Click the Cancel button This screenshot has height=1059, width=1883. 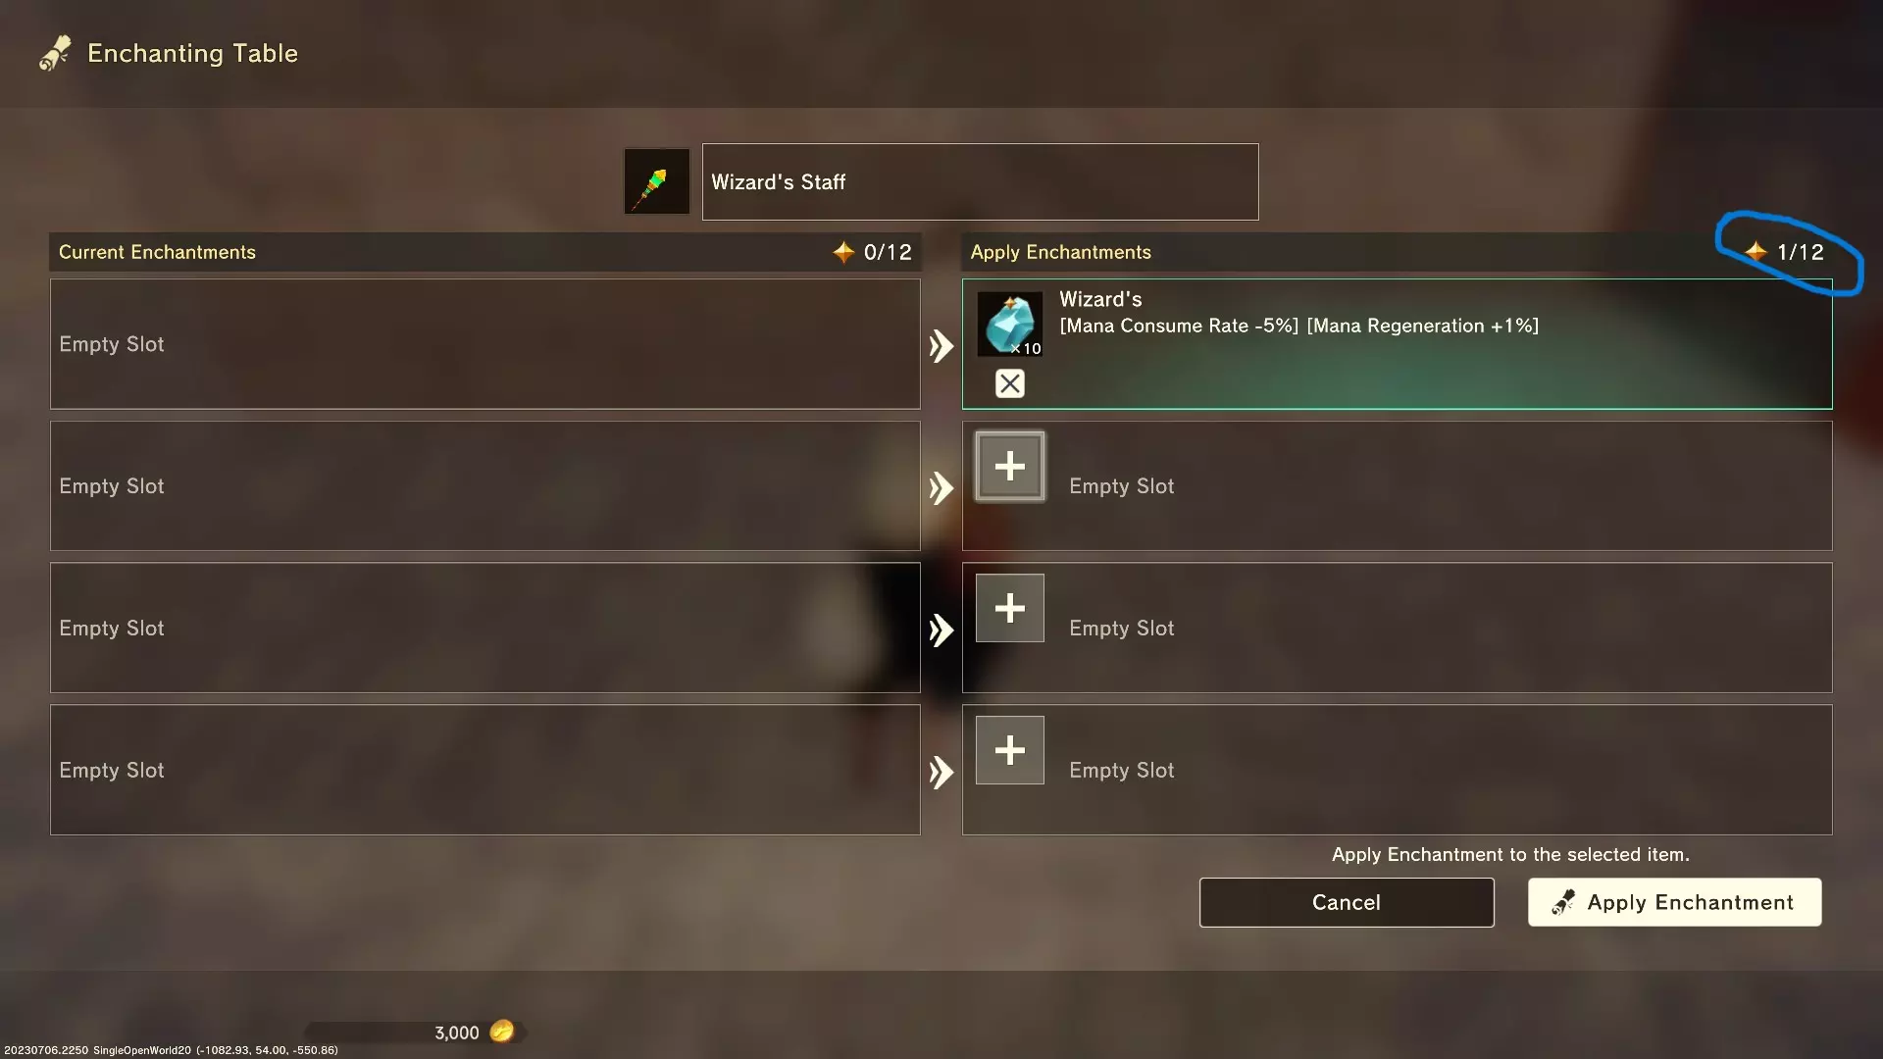[1347, 902]
